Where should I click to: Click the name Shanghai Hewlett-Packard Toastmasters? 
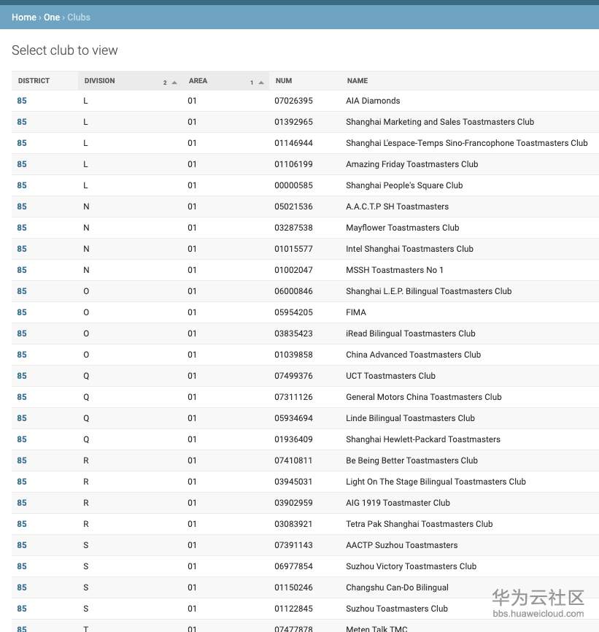[423, 439]
